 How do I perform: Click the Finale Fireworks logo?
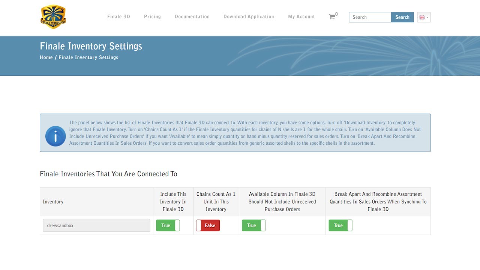[x=53, y=17]
